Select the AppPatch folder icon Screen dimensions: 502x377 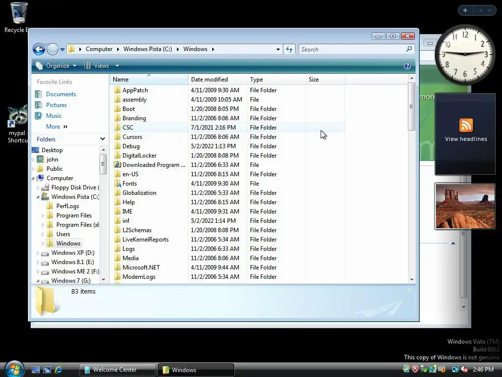(x=118, y=90)
